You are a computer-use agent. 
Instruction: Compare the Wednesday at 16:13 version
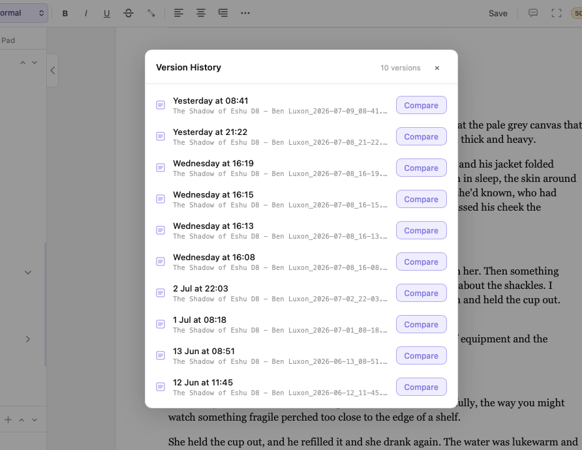pos(421,230)
